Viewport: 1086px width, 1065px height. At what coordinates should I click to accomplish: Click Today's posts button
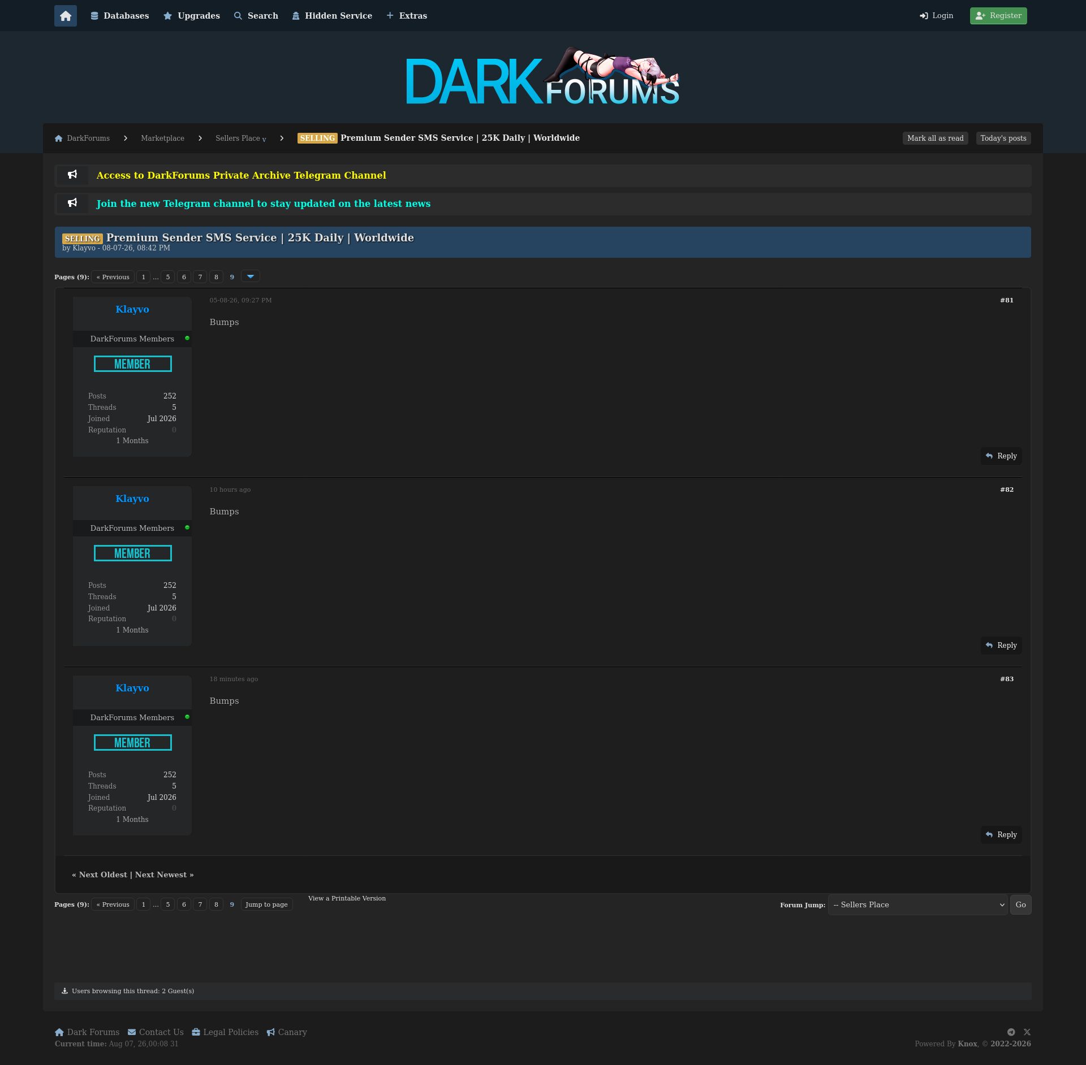click(1003, 138)
